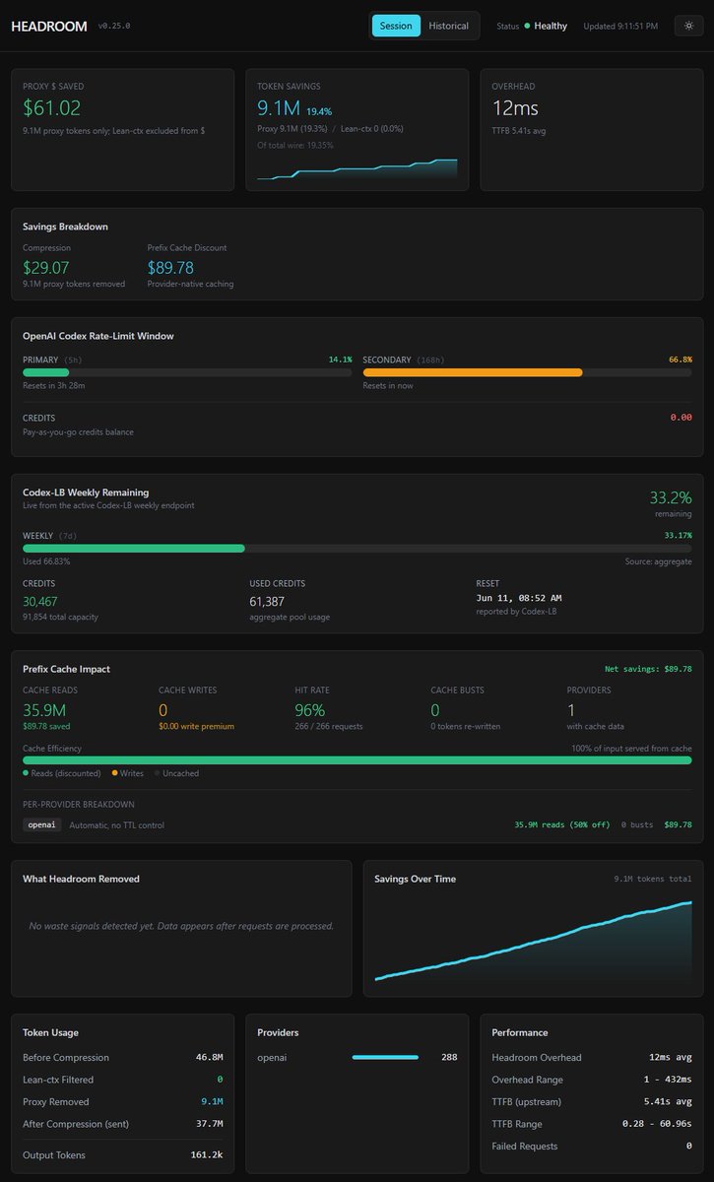Click the After Compression 37.7M value
714x1182 pixels.
click(210, 1124)
